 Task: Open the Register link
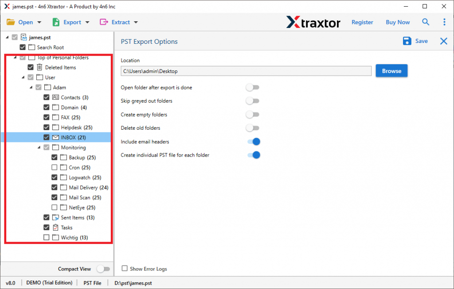(x=362, y=22)
